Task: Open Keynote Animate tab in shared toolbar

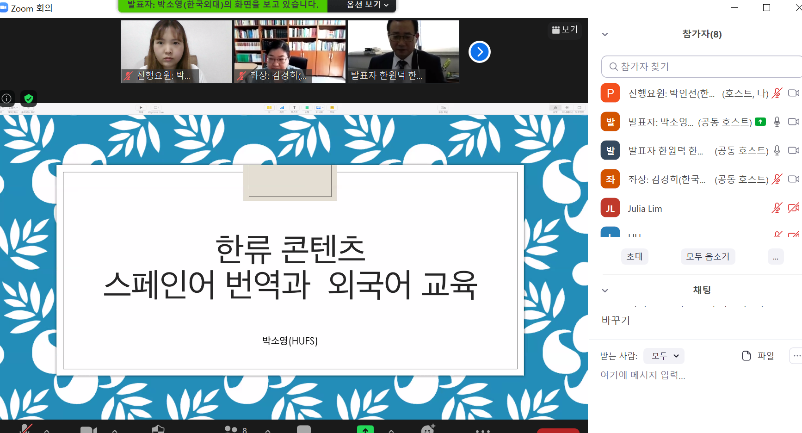Action: coord(567,108)
